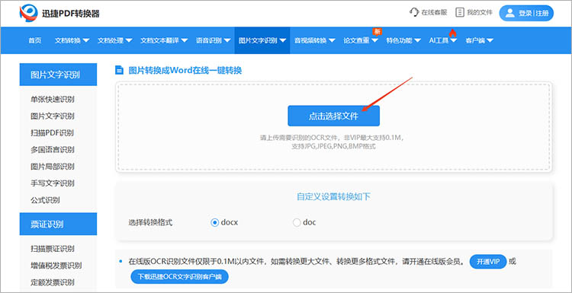
Task: Click the 迅捷PDF转换器 logo icon
Action: 29,13
